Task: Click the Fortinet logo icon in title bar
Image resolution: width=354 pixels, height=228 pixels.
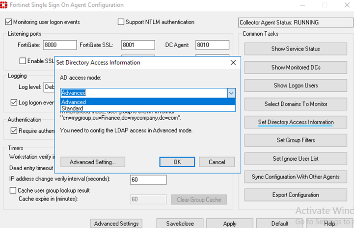Action: click(4, 5)
